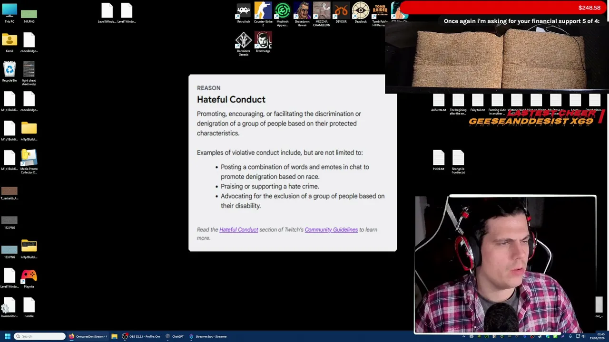
Task: Launch the Deadlock game shortcut
Action: click(361, 13)
